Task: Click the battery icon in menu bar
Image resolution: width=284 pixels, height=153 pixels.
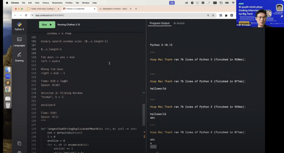Action: [x=227, y=3]
